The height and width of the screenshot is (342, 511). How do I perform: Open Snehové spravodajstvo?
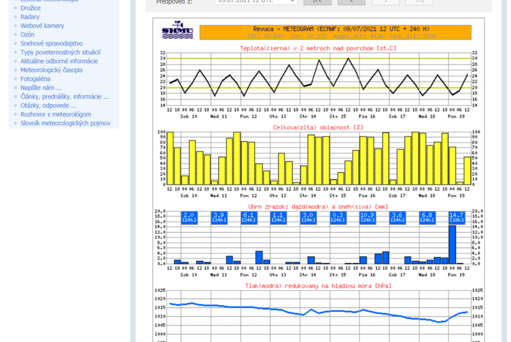(x=52, y=43)
